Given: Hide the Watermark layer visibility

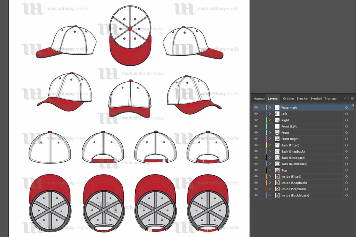Looking at the screenshot, I should point(256,107).
